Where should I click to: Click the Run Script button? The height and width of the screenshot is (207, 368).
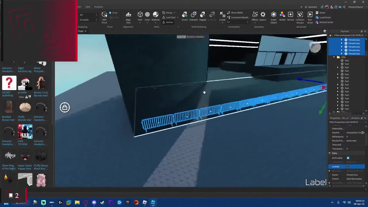point(310,18)
